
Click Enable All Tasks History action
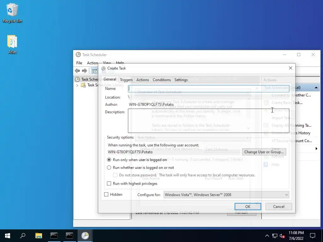291,133
